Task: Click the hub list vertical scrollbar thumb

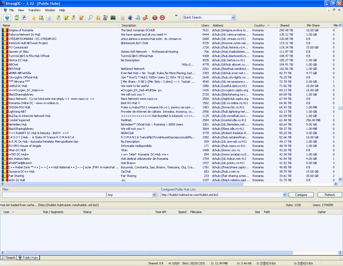Action: (340, 108)
